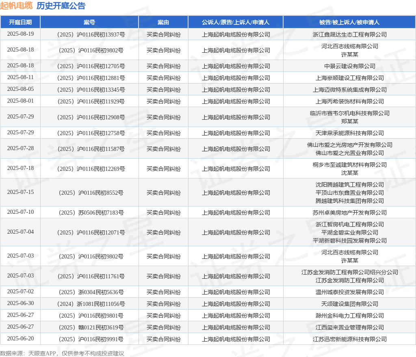The image size is (416, 357).
Task: Click defendant 平湖新碧科技园发展有限公司
Action: pos(349,241)
